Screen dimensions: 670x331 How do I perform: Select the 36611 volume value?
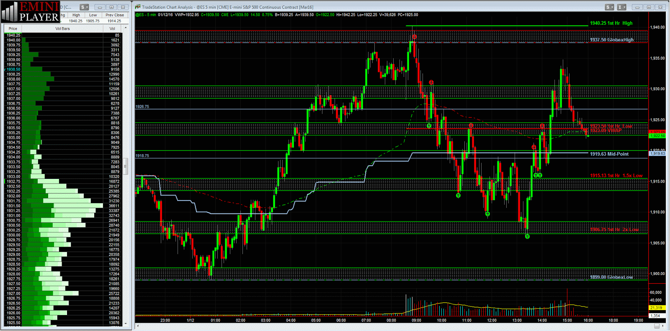click(x=114, y=206)
